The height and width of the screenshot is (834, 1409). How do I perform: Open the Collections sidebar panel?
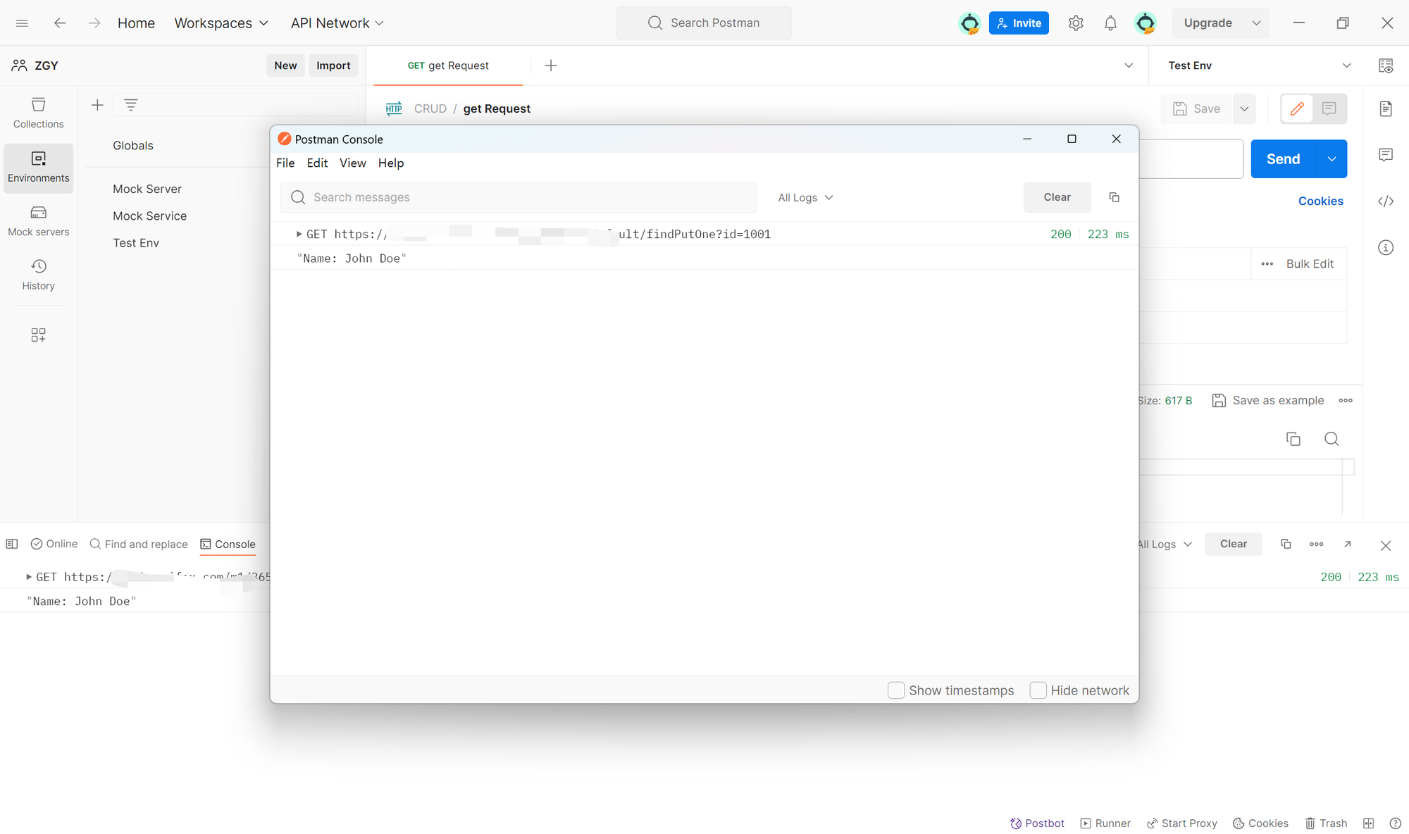point(38,113)
